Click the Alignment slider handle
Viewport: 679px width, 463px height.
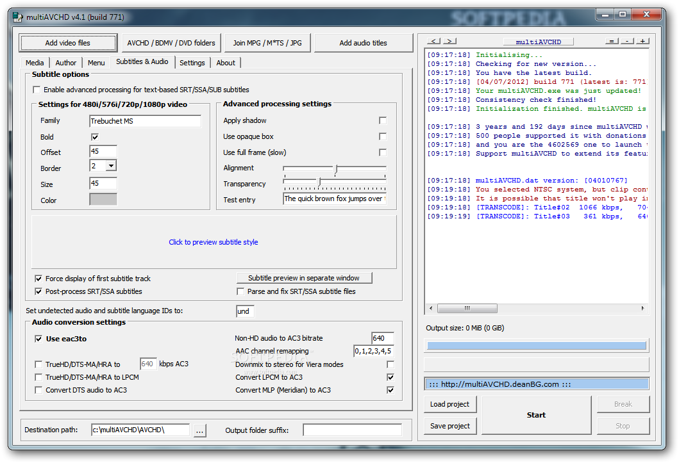coord(336,168)
